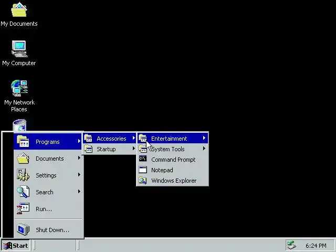Select Entertainment in Accessories submenu
336x252 pixels.
173,139
